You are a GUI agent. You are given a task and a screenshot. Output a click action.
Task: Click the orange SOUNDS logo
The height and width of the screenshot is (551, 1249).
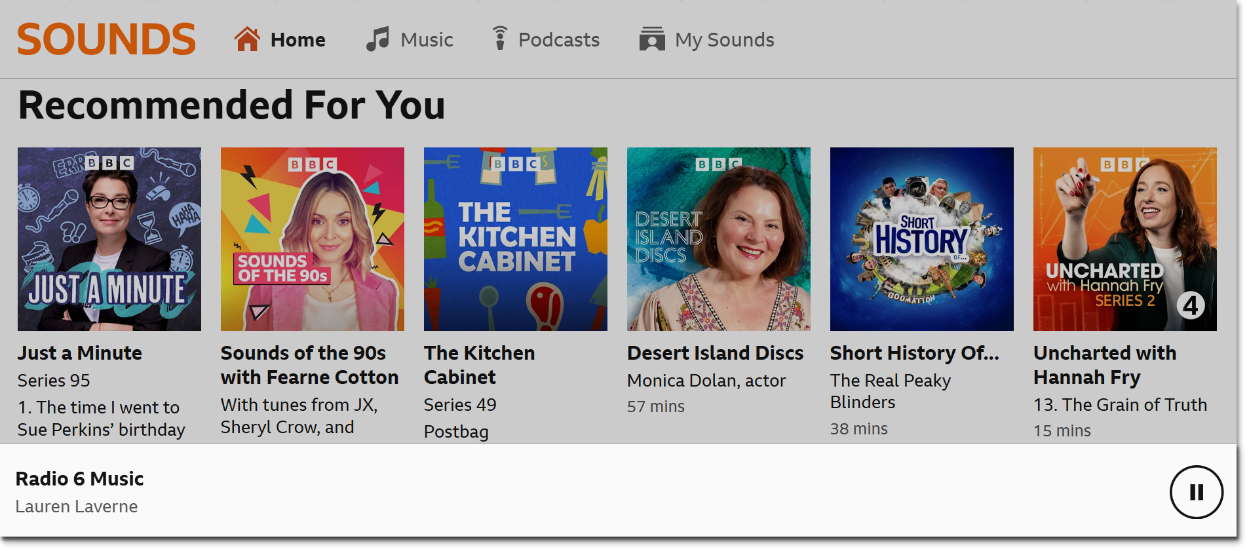point(107,39)
